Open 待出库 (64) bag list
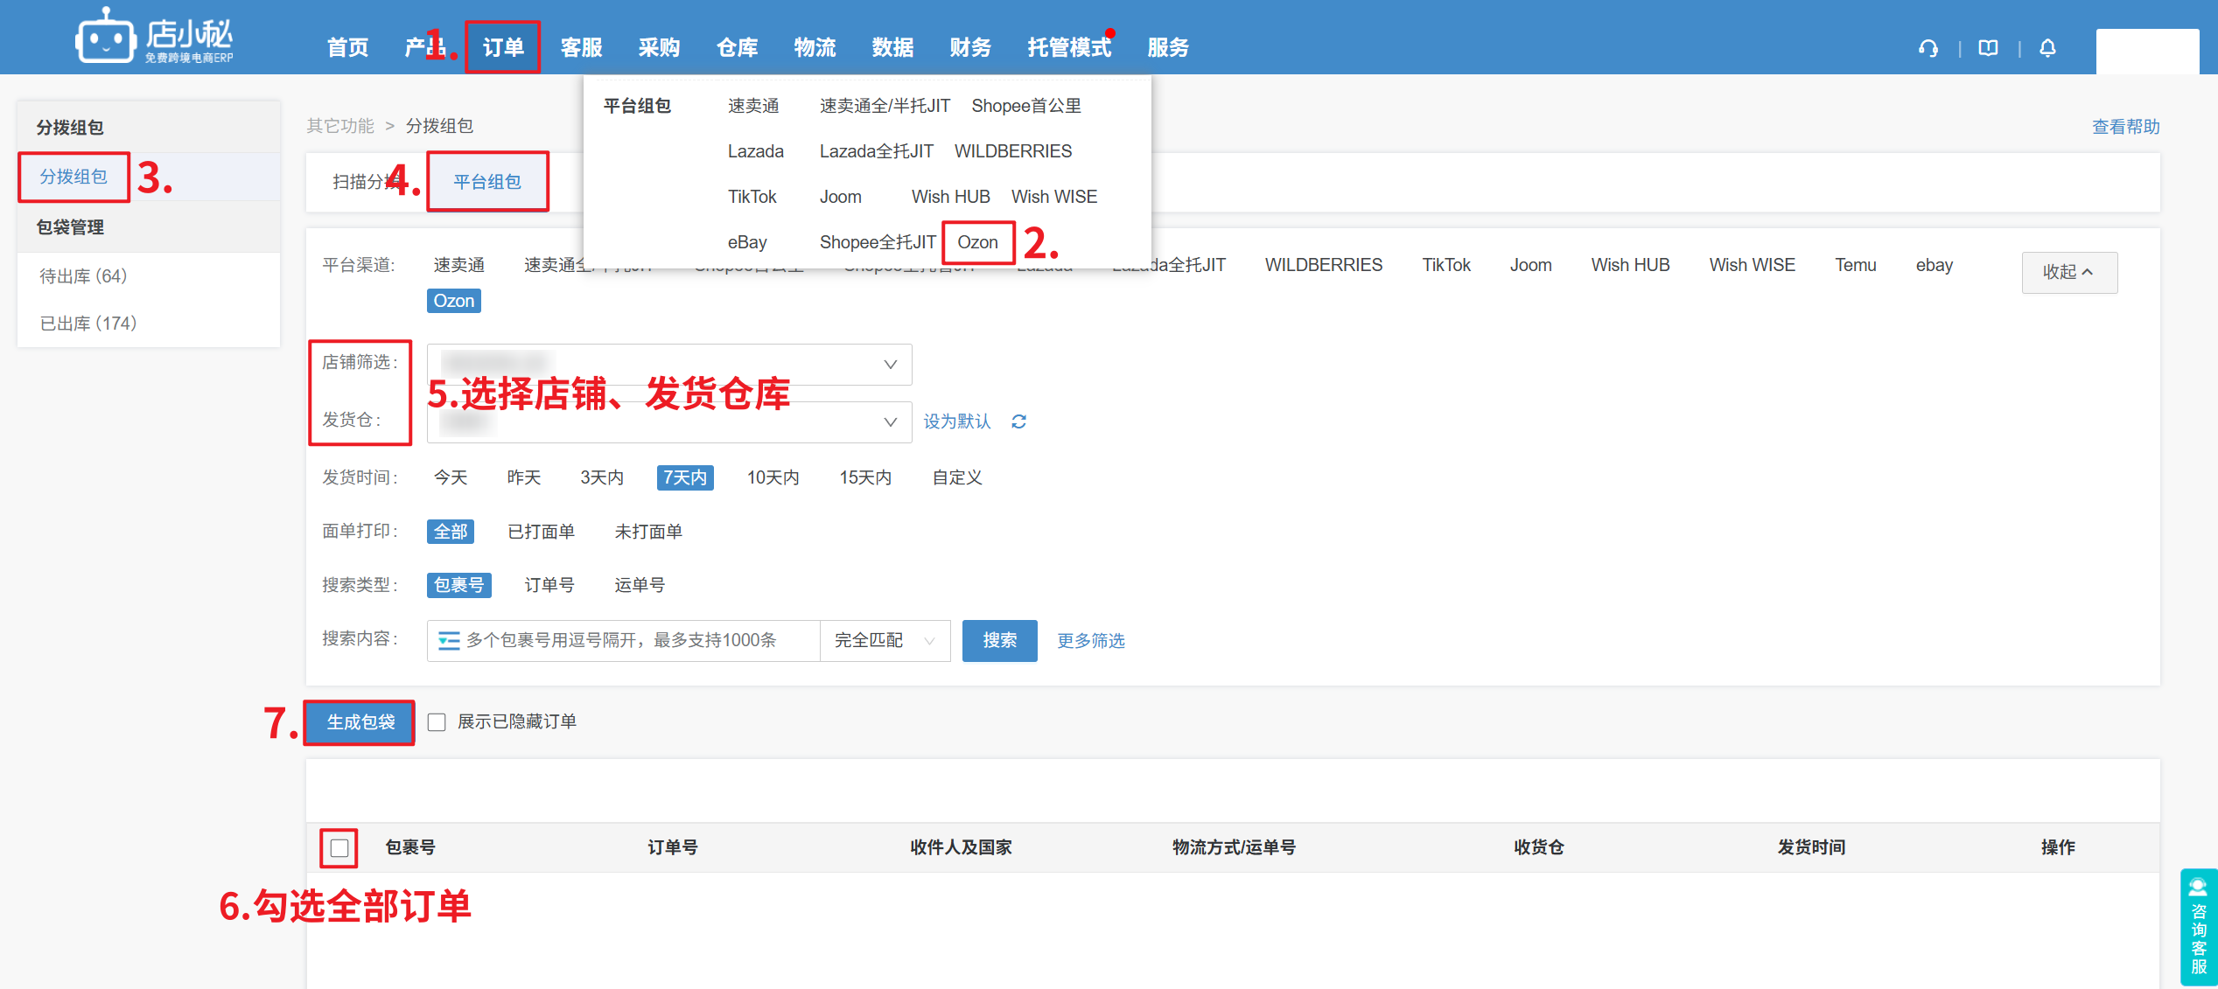Image resolution: width=2218 pixels, height=989 pixels. point(83,276)
